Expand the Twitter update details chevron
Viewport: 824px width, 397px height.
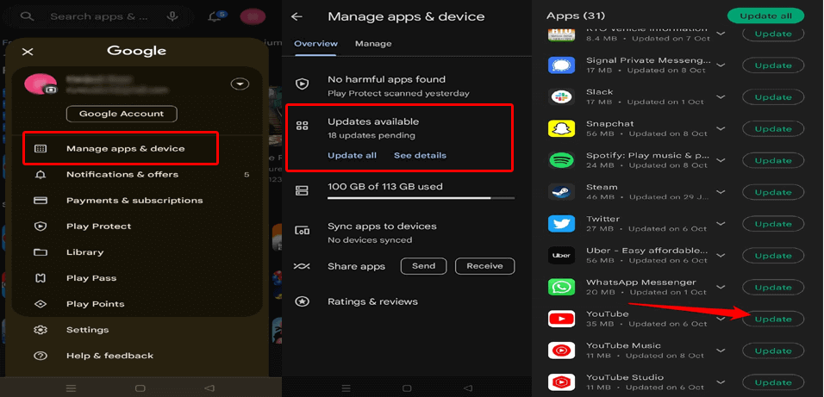721,224
